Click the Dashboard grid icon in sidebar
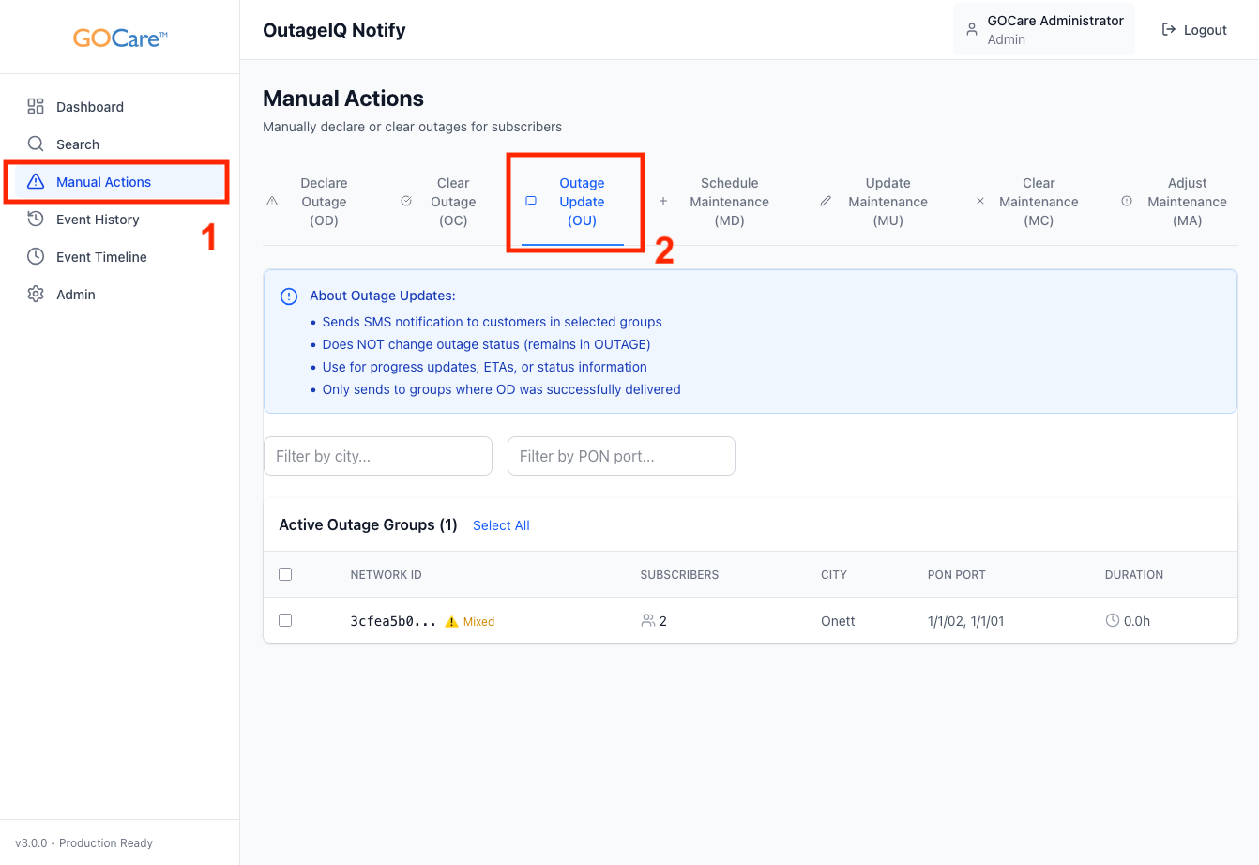This screenshot has width=1259, height=865. pos(36,106)
